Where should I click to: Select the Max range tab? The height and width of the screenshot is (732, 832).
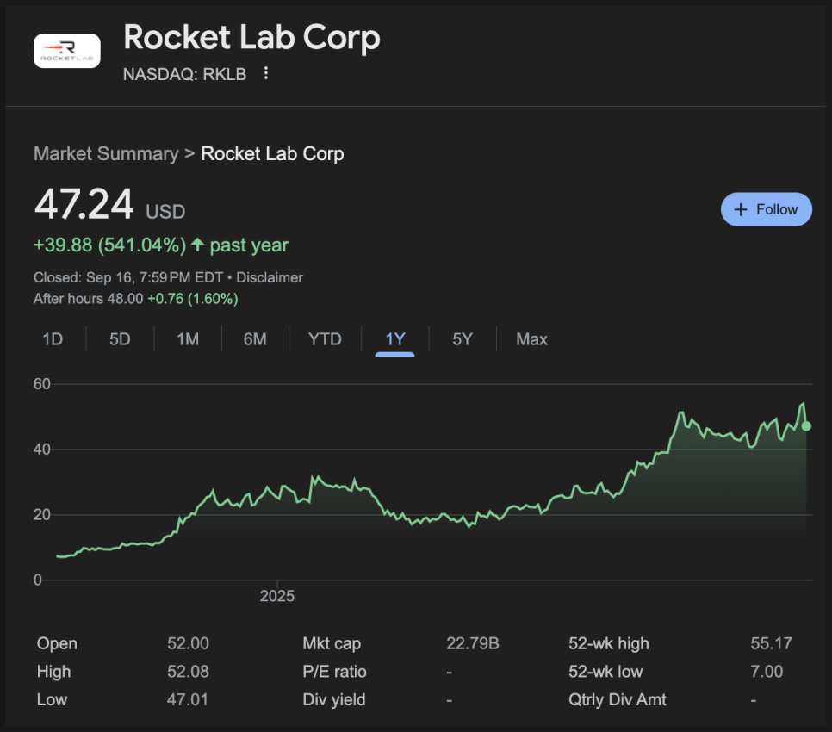[x=531, y=339]
